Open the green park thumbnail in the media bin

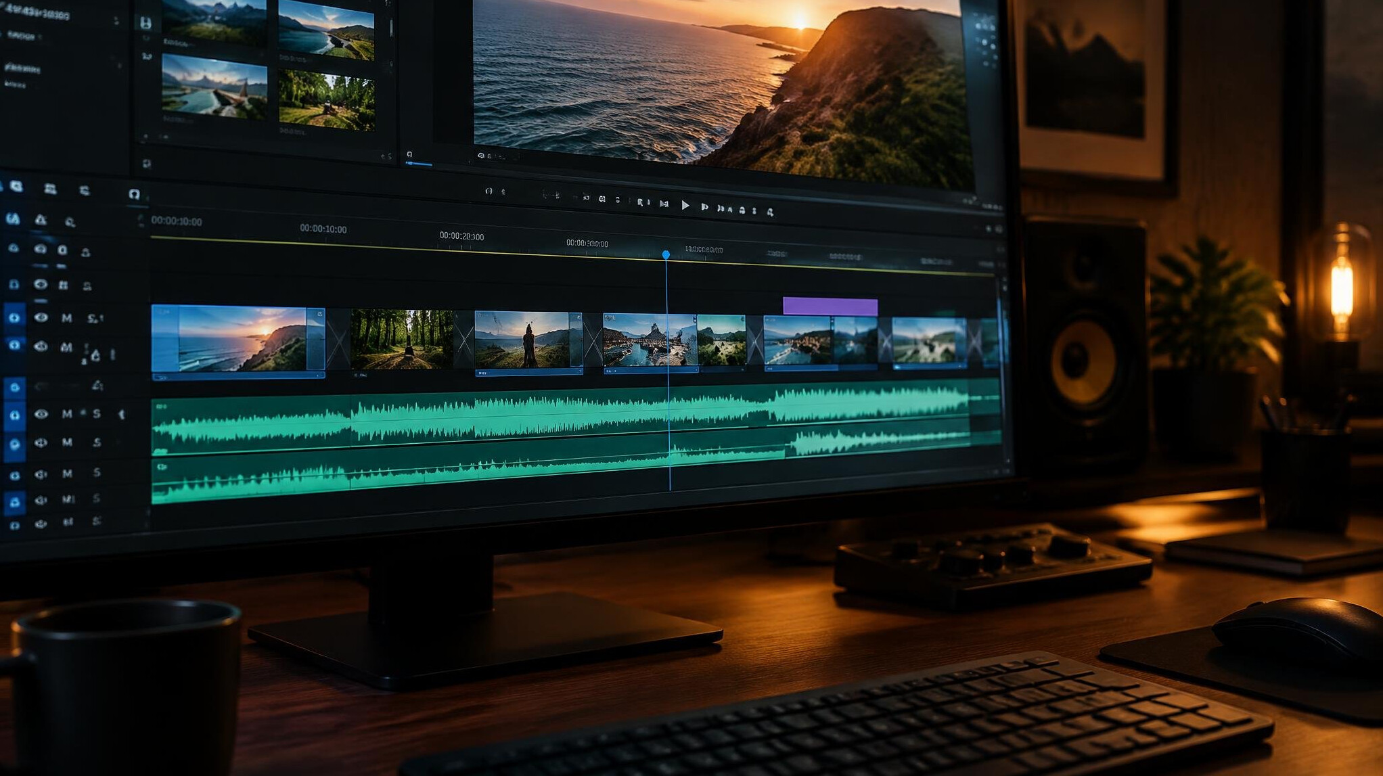pos(327,99)
